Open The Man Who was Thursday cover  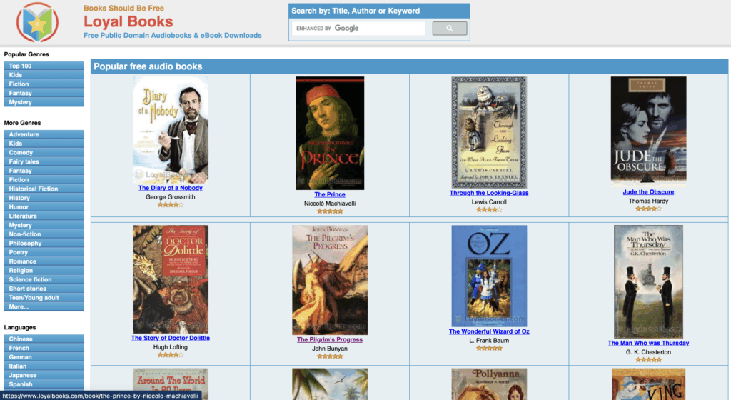tap(648, 281)
